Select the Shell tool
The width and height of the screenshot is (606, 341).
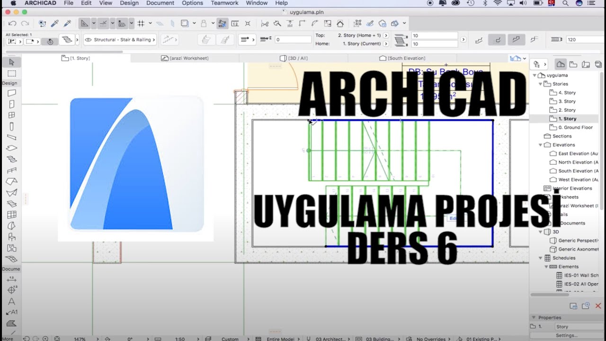pos(12,192)
